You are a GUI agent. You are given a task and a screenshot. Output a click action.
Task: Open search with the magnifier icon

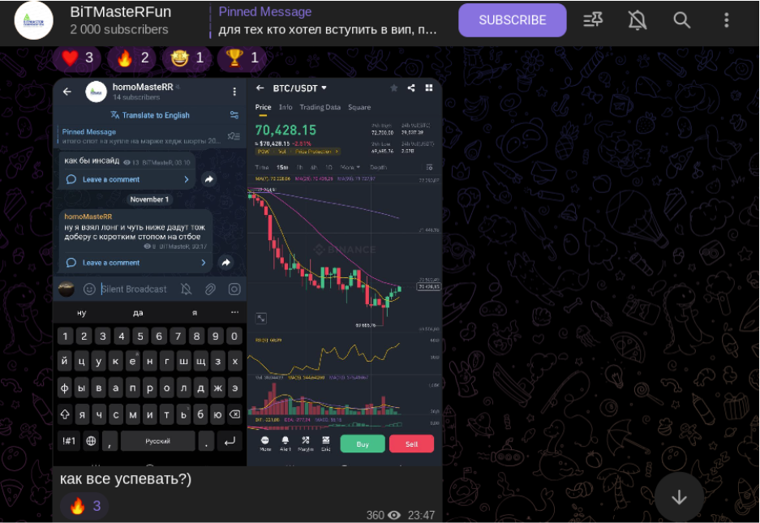click(681, 20)
